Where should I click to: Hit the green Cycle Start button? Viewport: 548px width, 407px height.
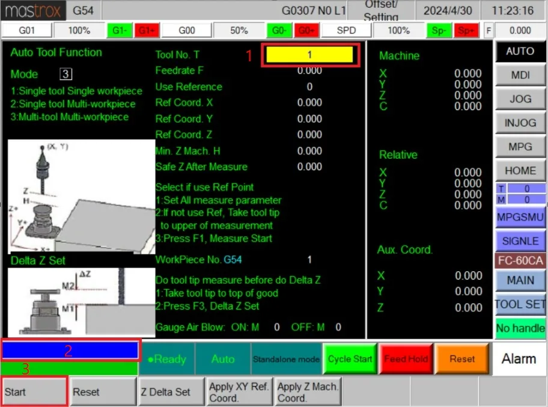point(350,359)
